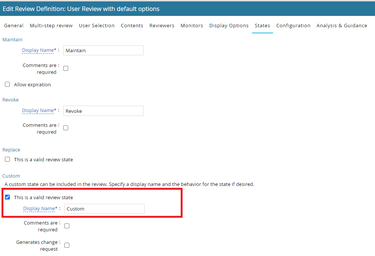
Task: Click the Display Name link under Revoke
Action: (38, 111)
